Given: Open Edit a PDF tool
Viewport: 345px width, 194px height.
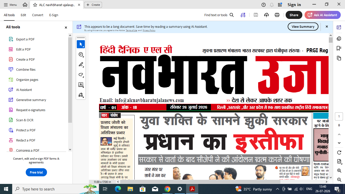Looking at the screenshot, I should click(23, 49).
